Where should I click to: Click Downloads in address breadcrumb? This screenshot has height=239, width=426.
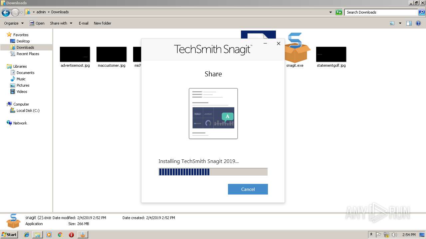pyautogui.click(x=60, y=12)
